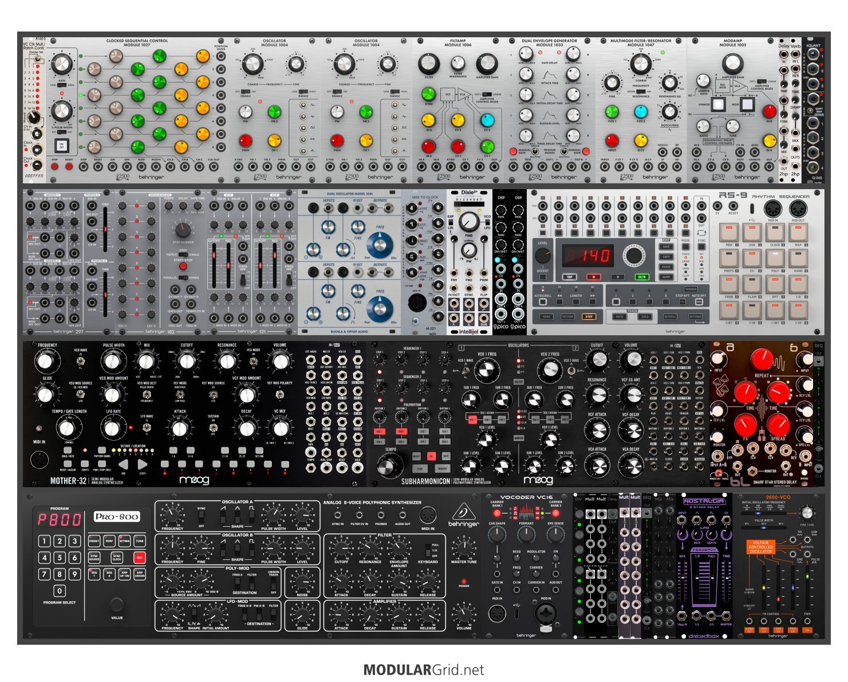This screenshot has width=848, height=682.
Task: Click the RS-9 LEVEL knob
Action: 542,256
